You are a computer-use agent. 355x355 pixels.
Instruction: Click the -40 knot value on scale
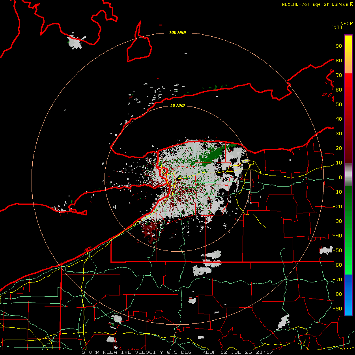point(337,236)
